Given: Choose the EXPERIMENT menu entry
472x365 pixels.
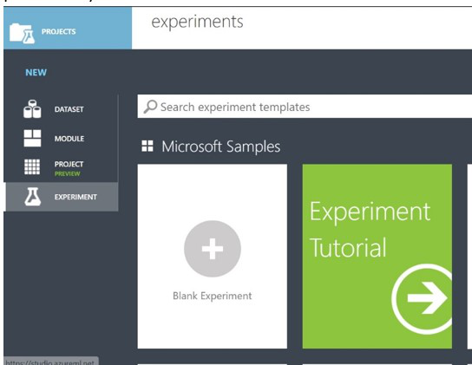Looking at the screenshot, I should 62,197.
